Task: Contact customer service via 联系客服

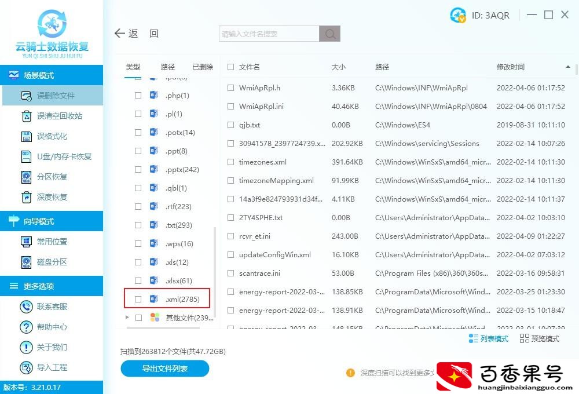Action: click(43, 307)
